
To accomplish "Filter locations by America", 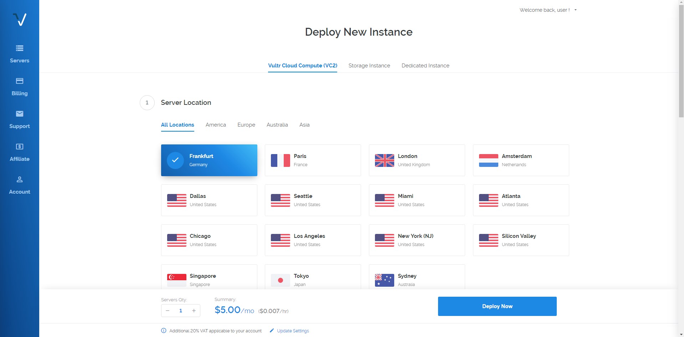I will [x=216, y=125].
